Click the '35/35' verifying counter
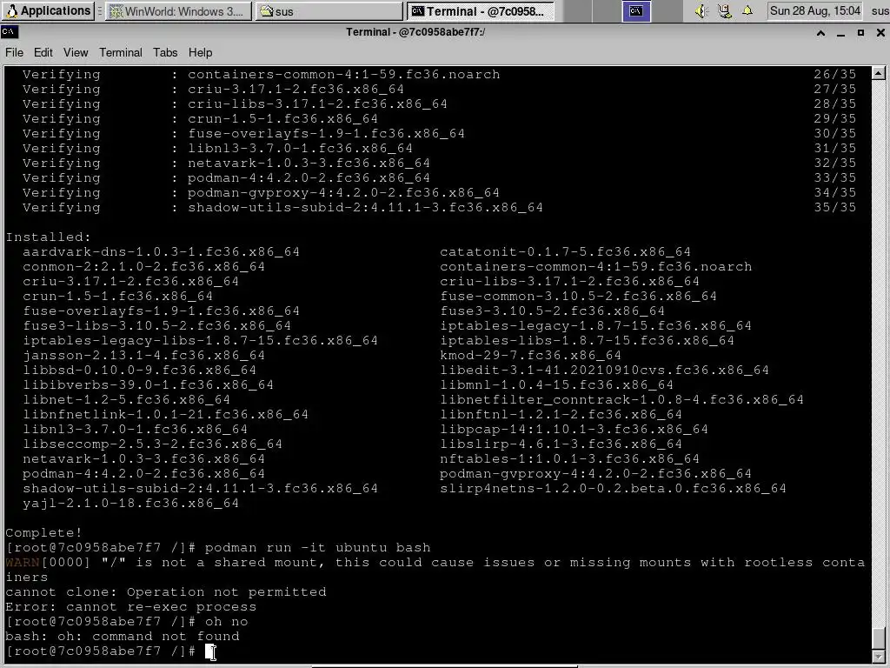The width and height of the screenshot is (890, 668). pos(835,207)
